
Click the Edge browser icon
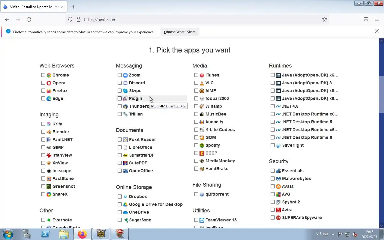[49, 98]
